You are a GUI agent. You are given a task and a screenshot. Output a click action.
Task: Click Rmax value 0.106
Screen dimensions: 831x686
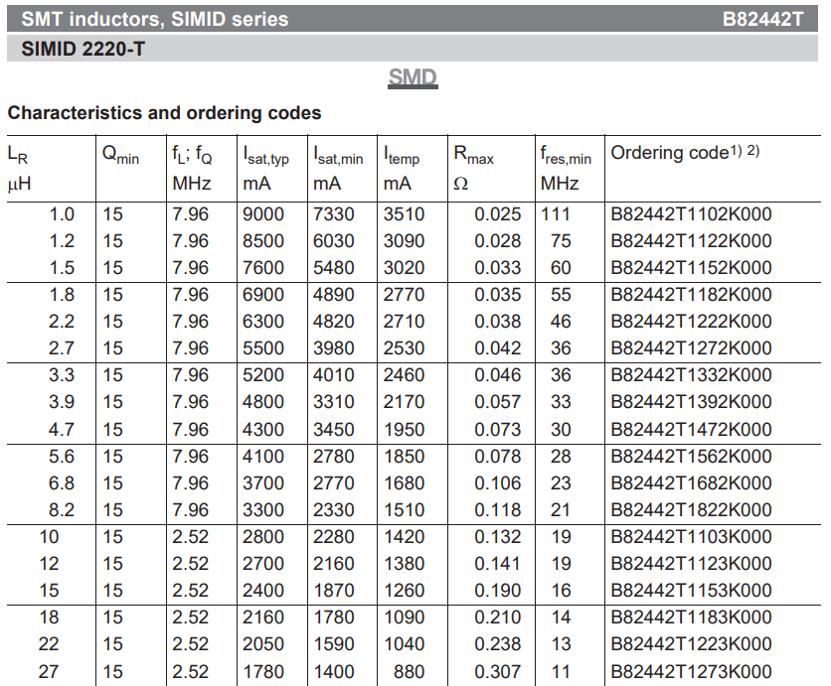[497, 483]
